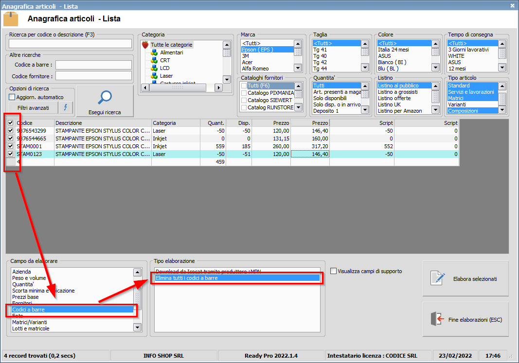Click the Elabora selezionati document pencil icon
519x363 pixels.
(438, 278)
